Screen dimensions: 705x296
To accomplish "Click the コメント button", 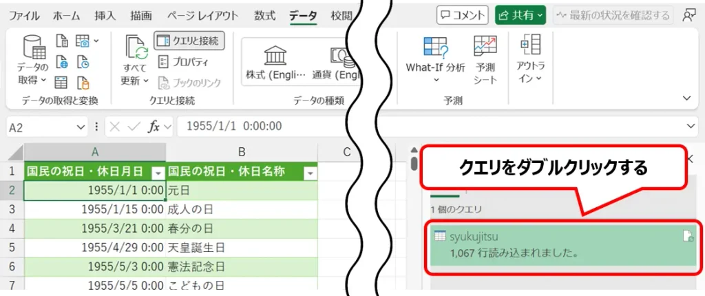I will click(x=463, y=15).
